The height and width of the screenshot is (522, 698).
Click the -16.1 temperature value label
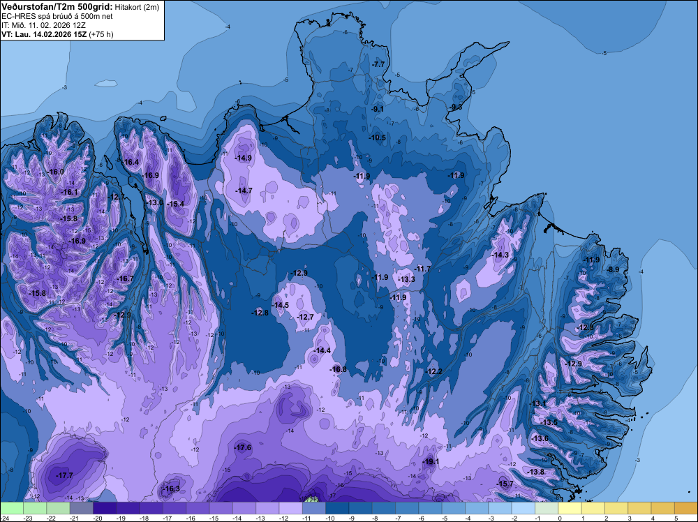click(69, 192)
